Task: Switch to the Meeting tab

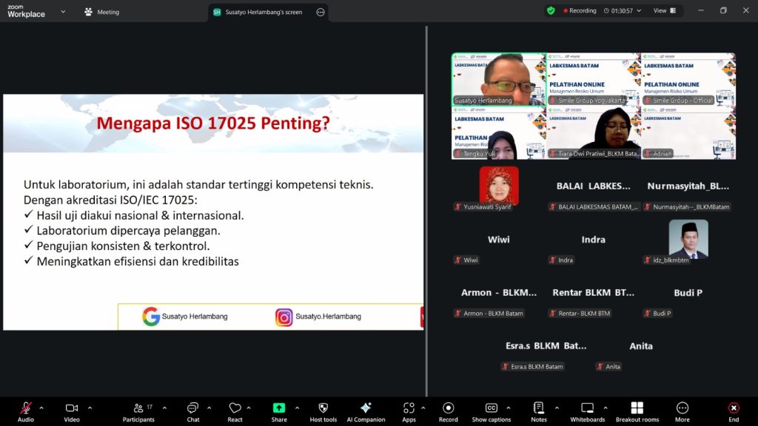Action: (x=102, y=12)
